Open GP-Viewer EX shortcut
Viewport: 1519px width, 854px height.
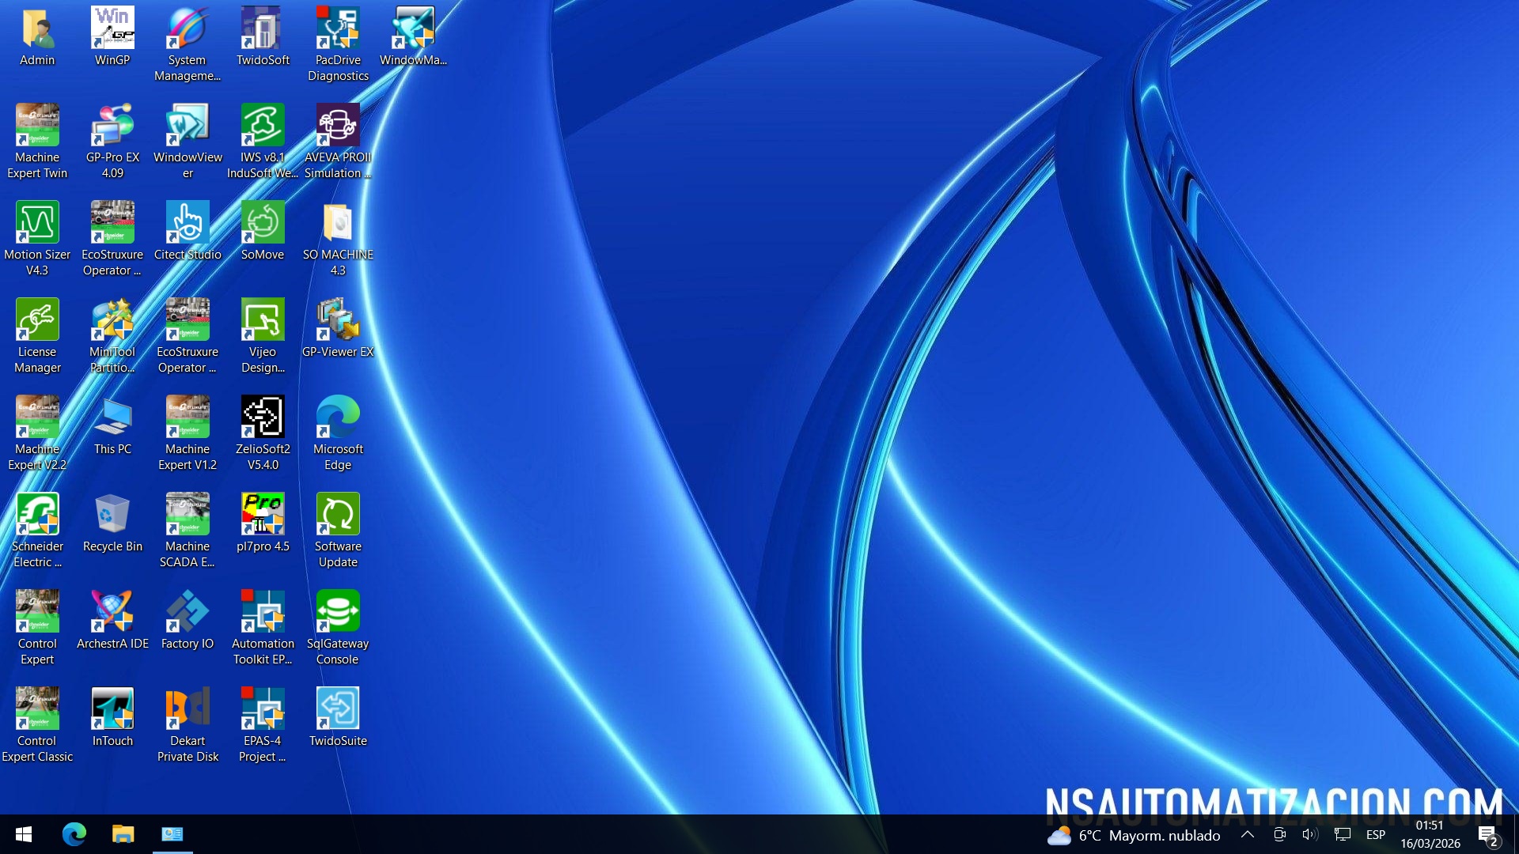click(x=338, y=329)
